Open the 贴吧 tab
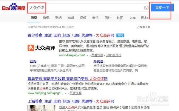Viewport: 179px width, 111px height. [x=58, y=18]
